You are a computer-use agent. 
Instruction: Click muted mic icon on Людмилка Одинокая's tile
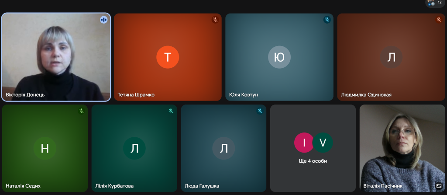click(x=439, y=20)
